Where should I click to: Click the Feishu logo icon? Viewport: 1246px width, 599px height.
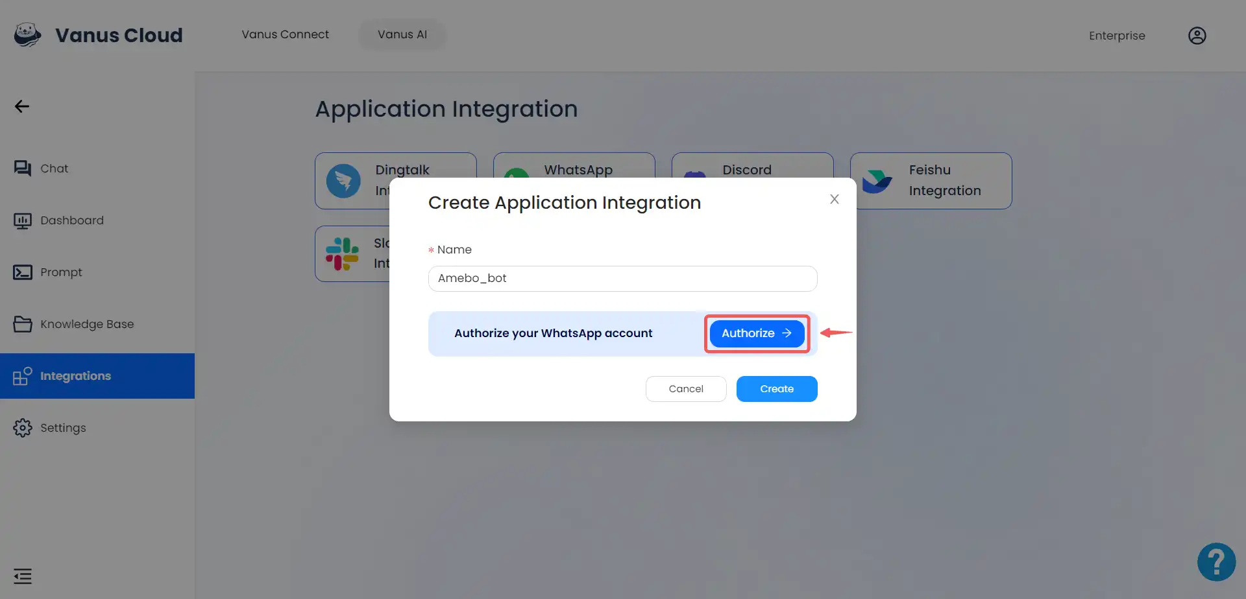[x=877, y=181]
